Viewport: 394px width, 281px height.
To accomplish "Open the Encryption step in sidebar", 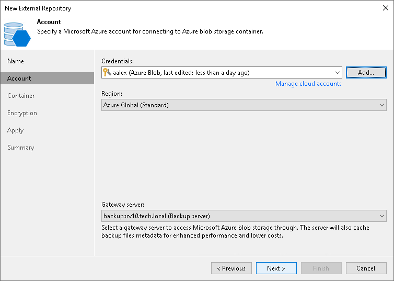I will click(x=22, y=113).
